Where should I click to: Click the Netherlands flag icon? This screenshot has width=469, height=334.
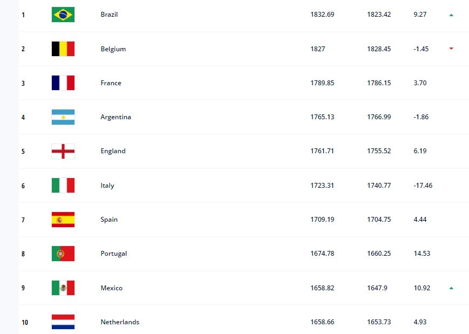[63, 322]
